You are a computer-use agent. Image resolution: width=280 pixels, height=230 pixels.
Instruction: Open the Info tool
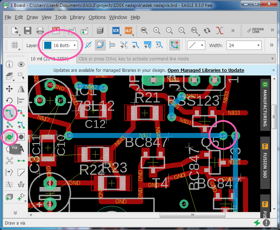pyautogui.click(x=9, y=64)
